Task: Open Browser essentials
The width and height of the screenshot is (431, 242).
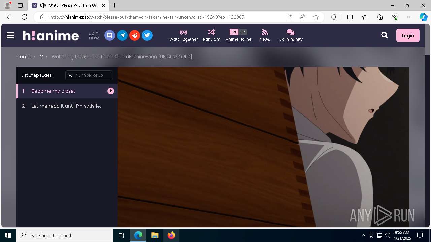Action: (395, 17)
